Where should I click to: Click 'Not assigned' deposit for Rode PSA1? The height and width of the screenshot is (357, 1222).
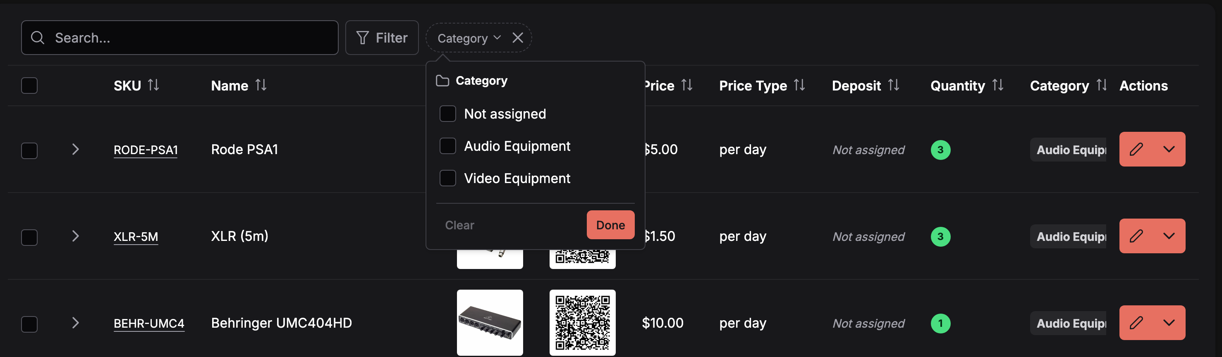point(868,150)
